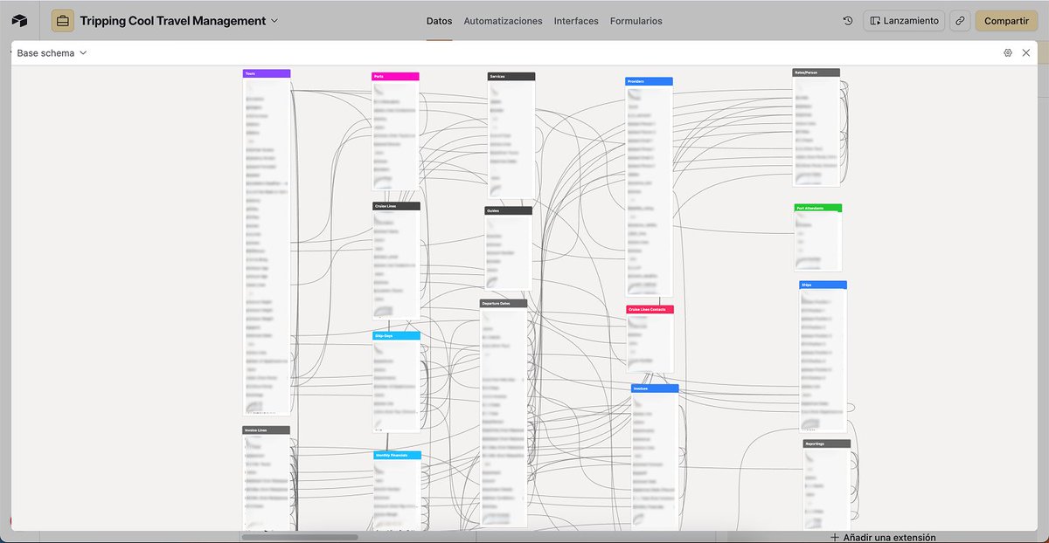Select the blue Providers table header
The width and height of the screenshot is (1049, 543).
649,81
